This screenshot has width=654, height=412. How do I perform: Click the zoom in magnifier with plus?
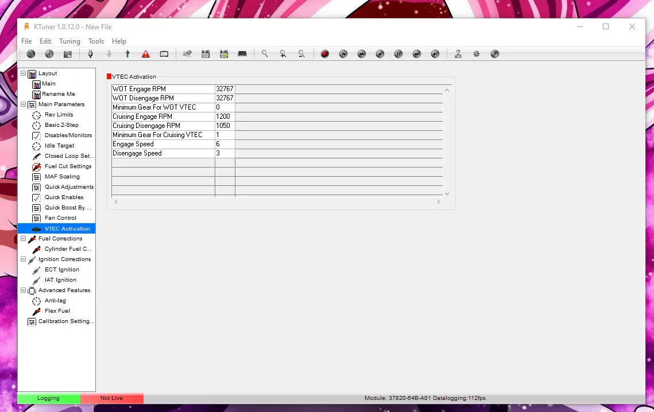pyautogui.click(x=283, y=54)
